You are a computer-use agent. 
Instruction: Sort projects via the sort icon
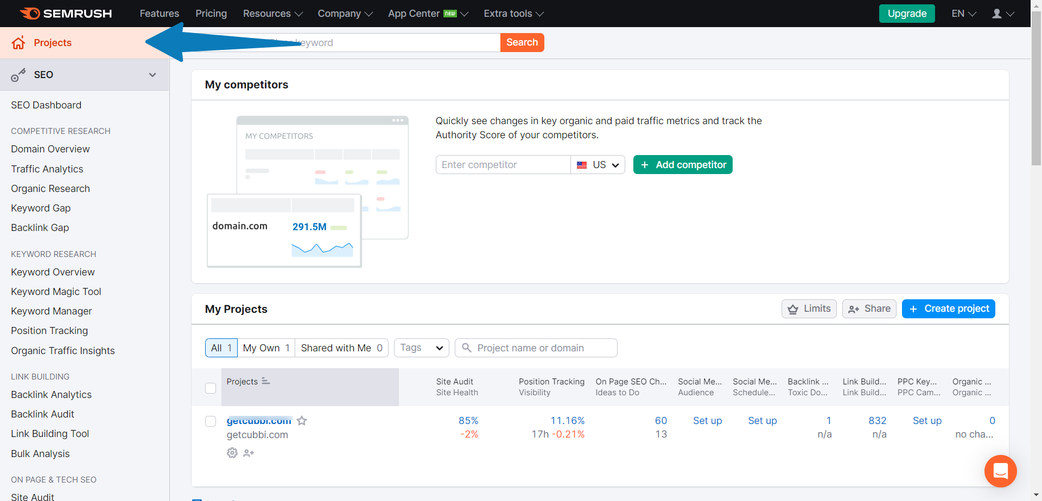pyautogui.click(x=266, y=381)
